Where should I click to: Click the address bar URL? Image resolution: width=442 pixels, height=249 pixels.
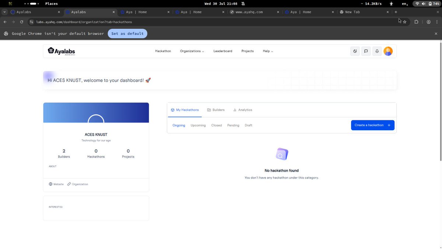tap(84, 22)
